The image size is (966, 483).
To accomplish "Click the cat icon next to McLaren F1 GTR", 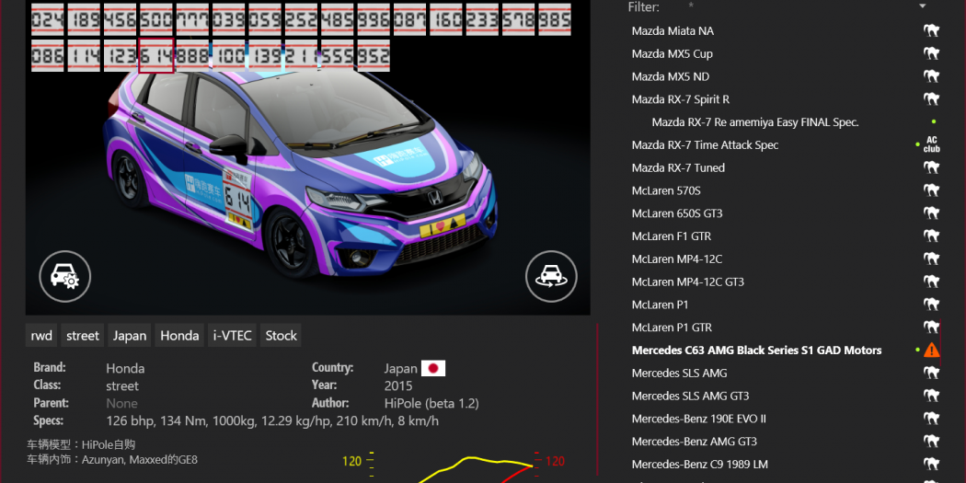I will pyautogui.click(x=931, y=236).
